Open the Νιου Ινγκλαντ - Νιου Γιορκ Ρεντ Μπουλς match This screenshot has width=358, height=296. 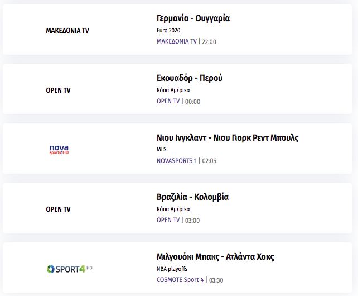tap(228, 138)
